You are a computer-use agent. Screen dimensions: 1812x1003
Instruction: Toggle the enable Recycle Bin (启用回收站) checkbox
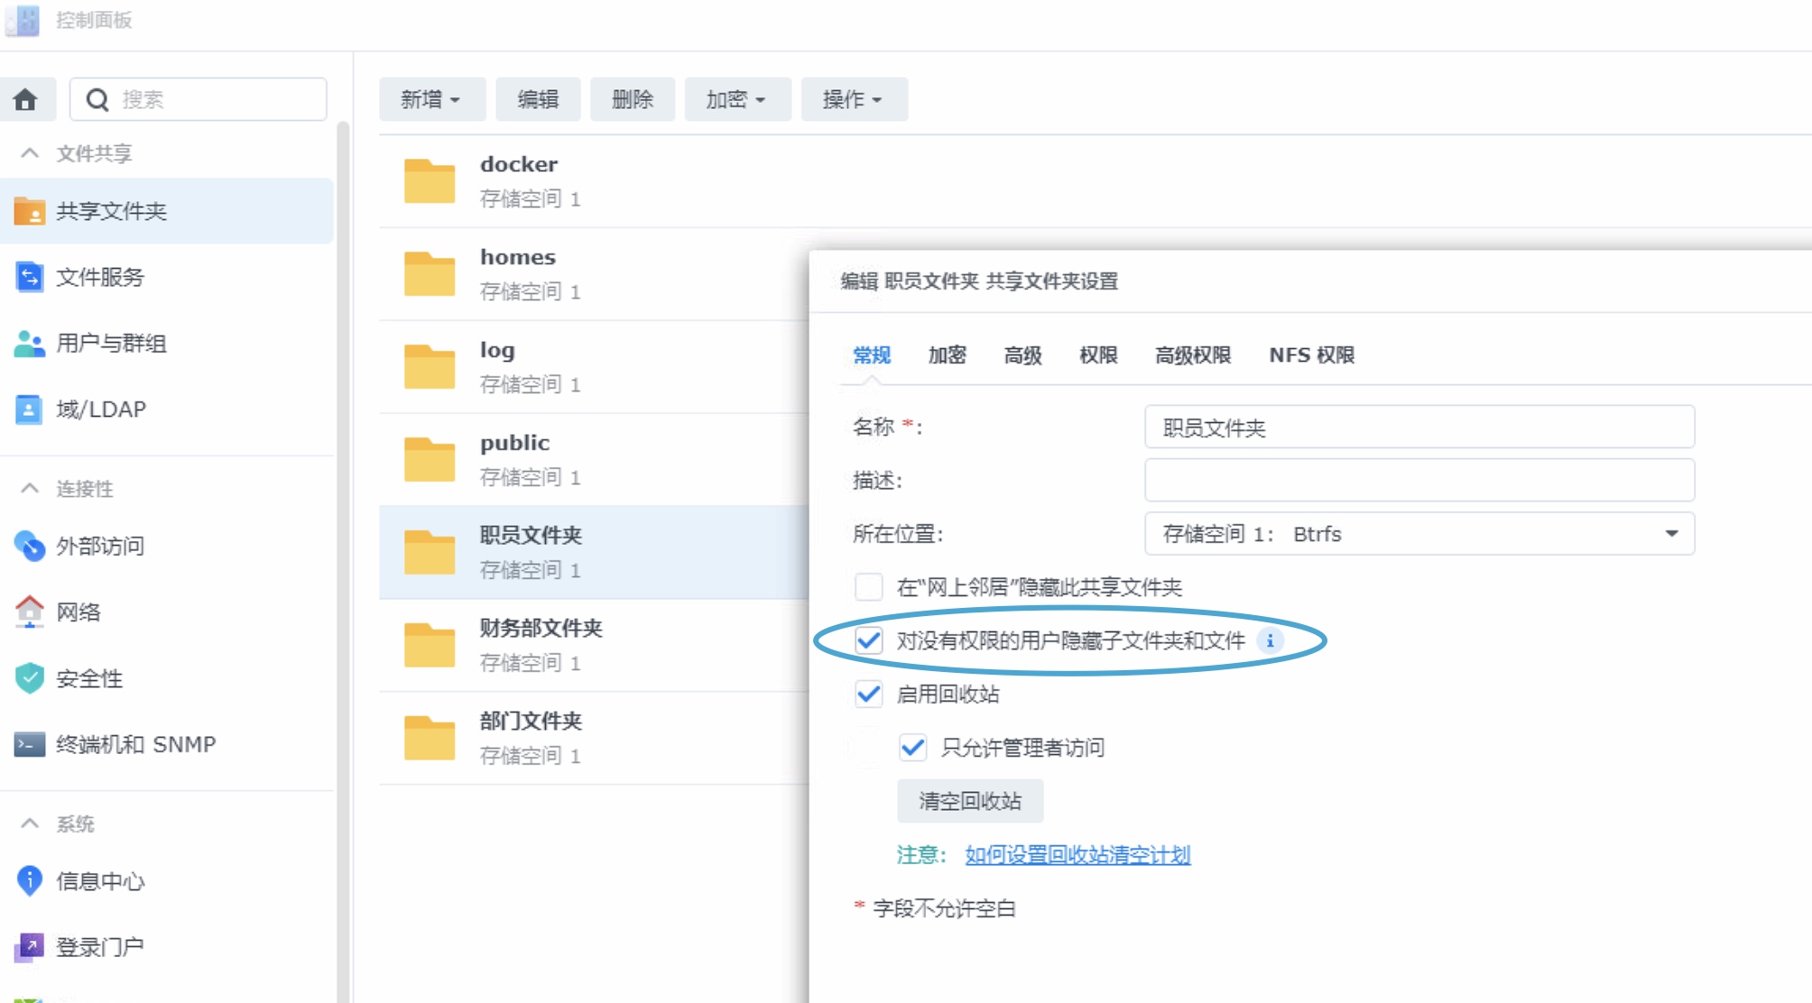(869, 694)
